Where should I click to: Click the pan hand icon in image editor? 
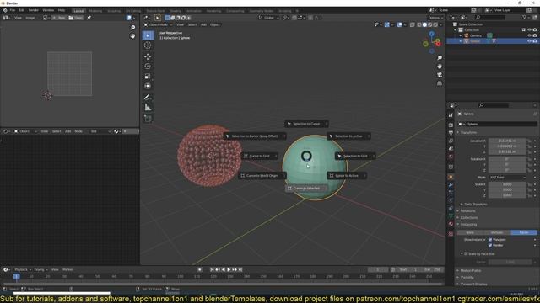coord(132,36)
